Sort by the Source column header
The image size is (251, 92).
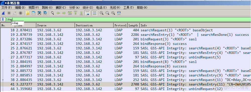pos(55,25)
